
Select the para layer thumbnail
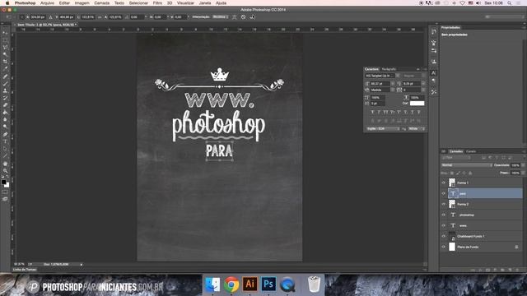453,193
